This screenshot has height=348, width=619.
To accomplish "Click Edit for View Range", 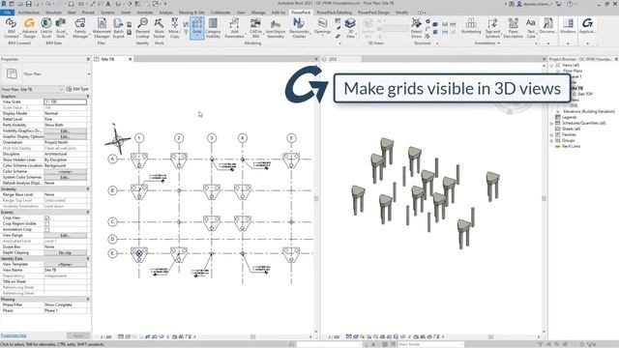I will [65, 235].
